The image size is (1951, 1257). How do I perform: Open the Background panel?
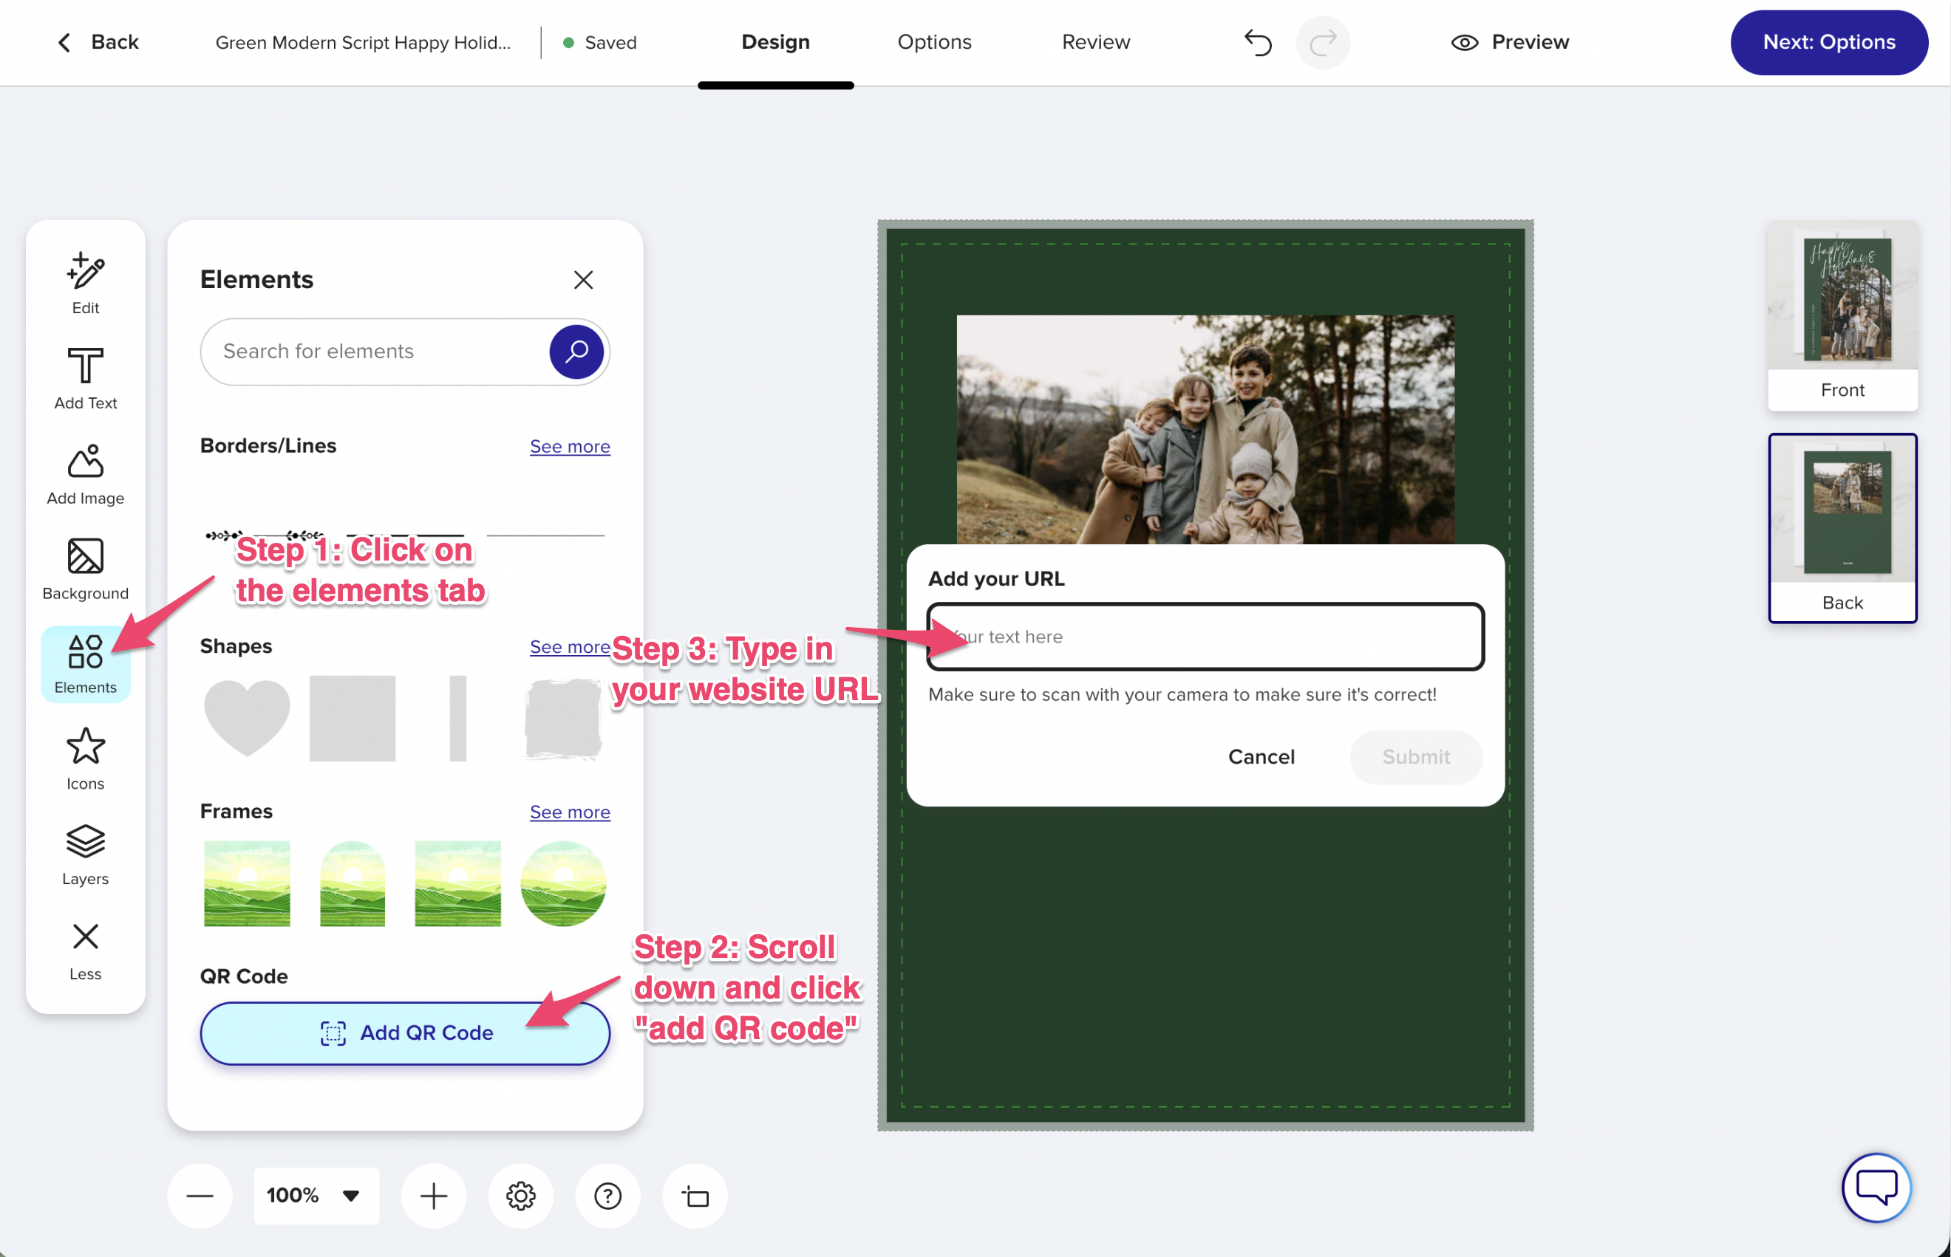[85, 568]
